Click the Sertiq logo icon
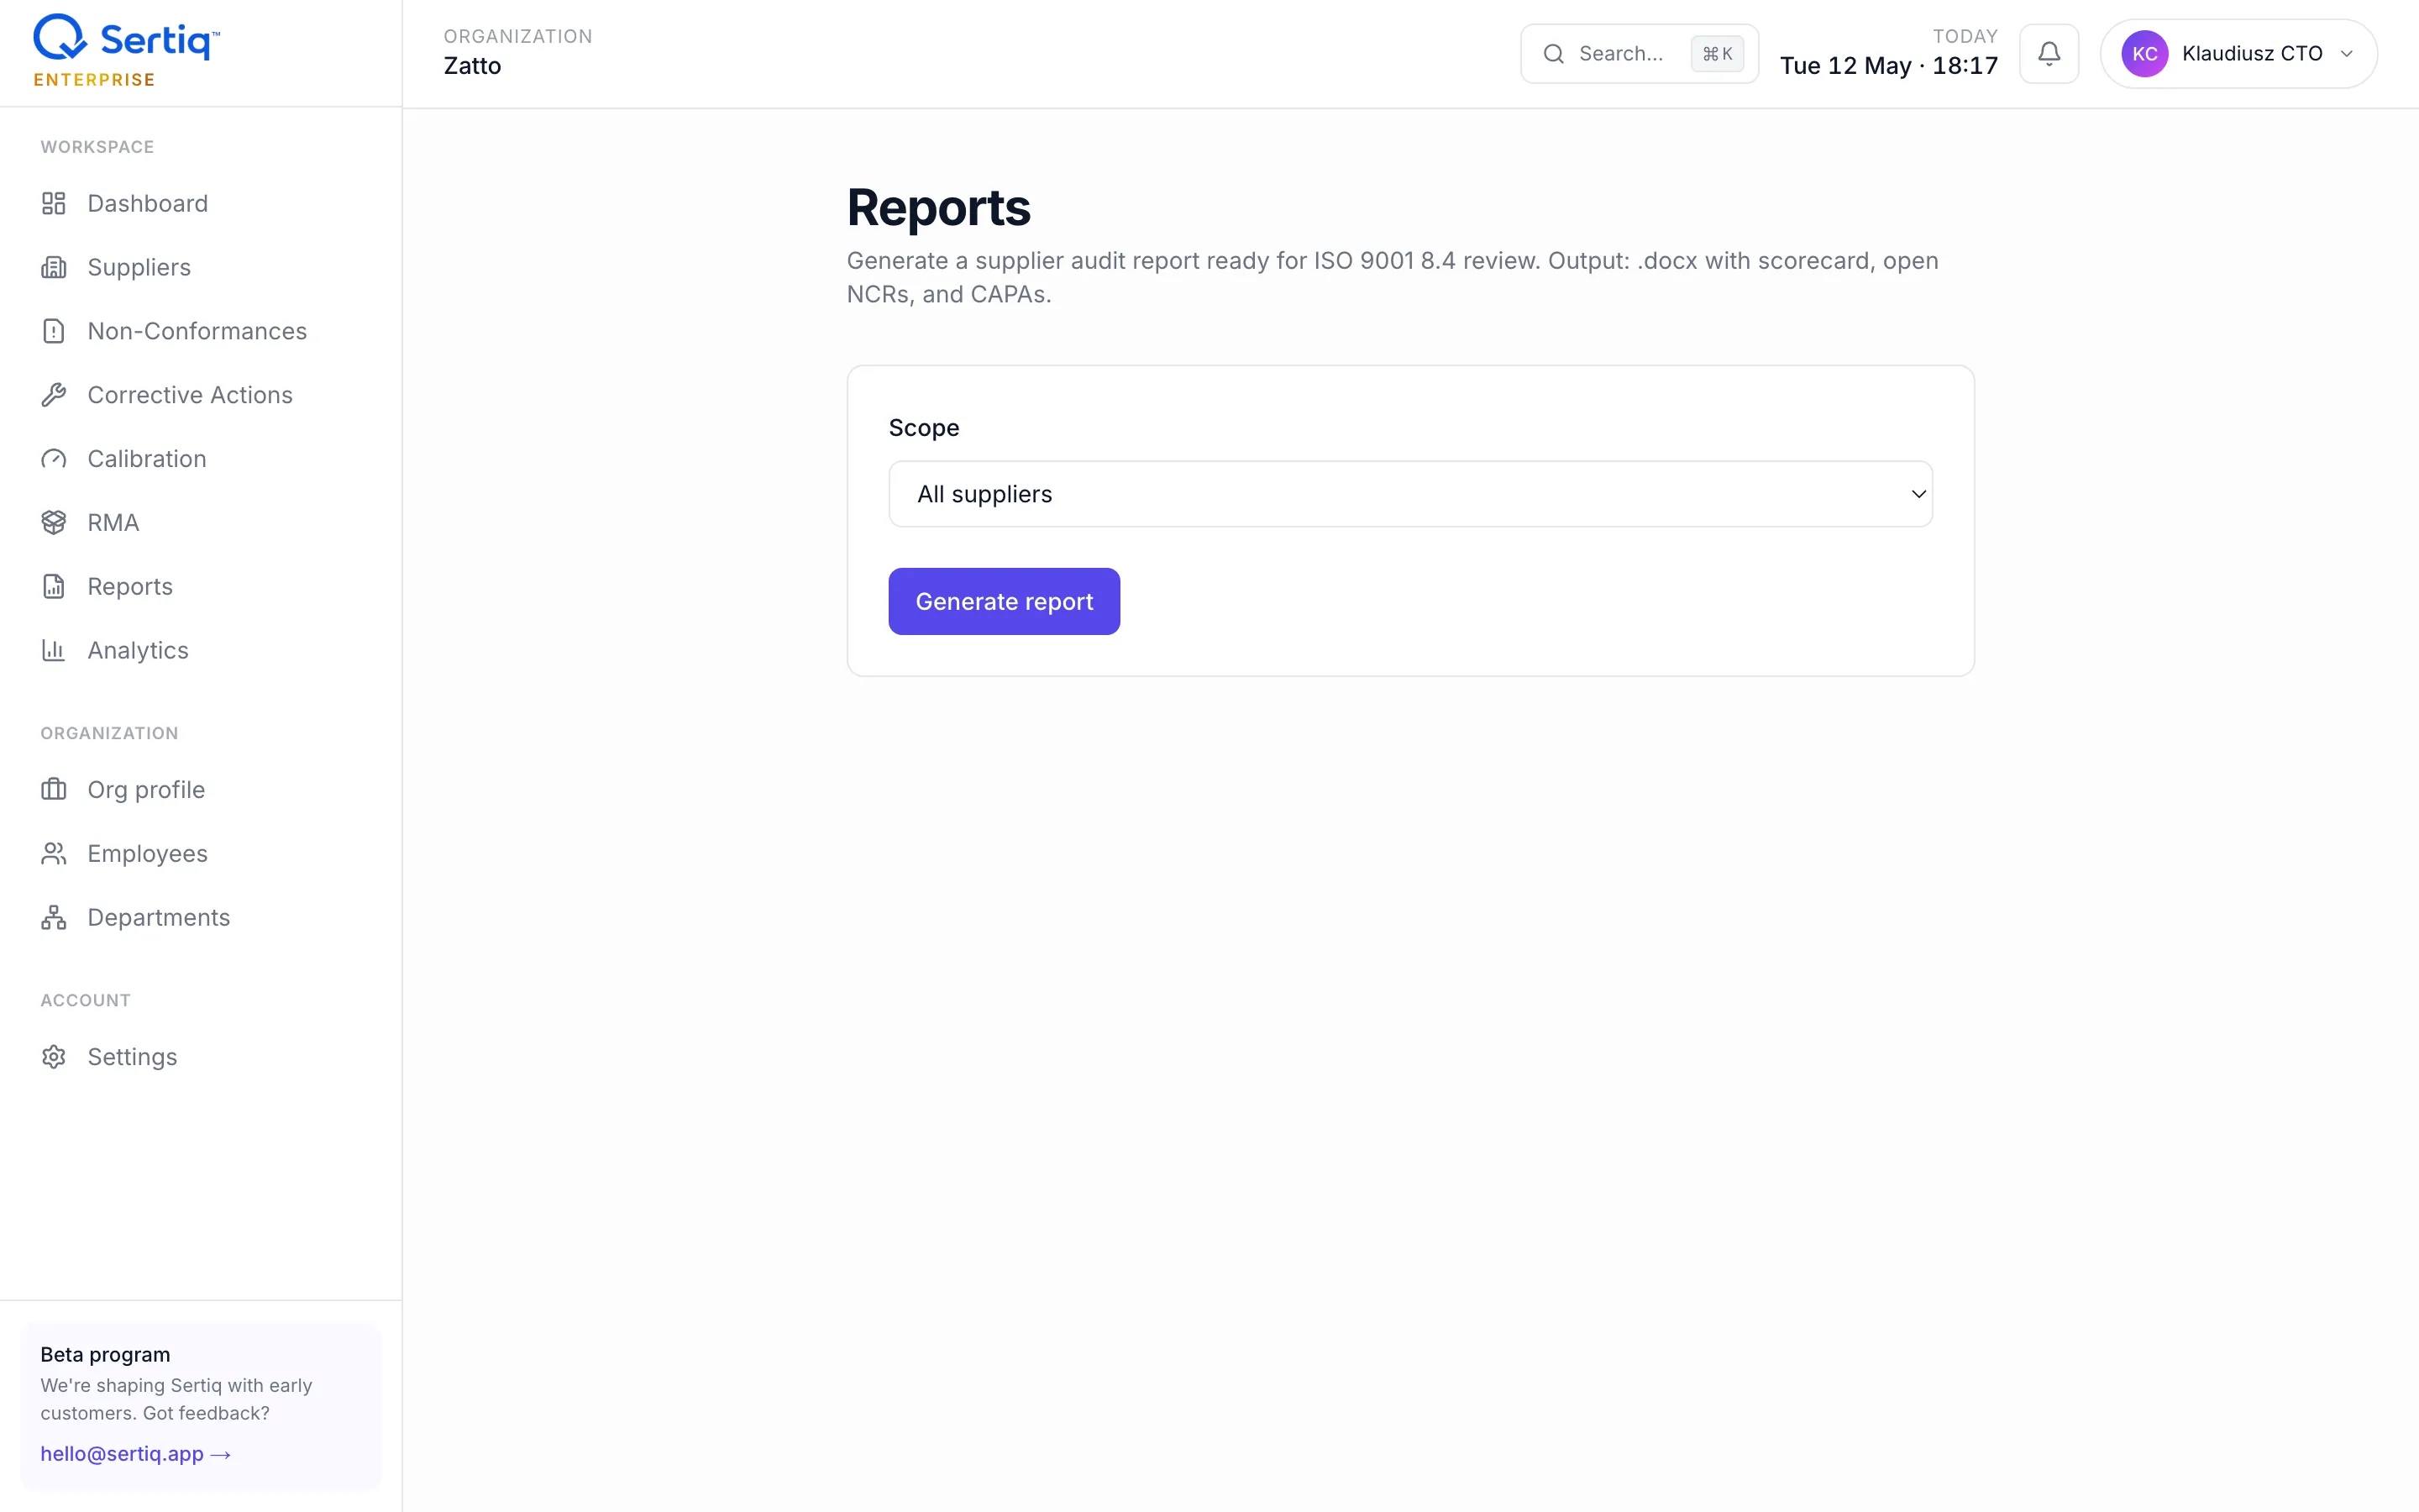This screenshot has height=1512, width=2419. (61, 38)
